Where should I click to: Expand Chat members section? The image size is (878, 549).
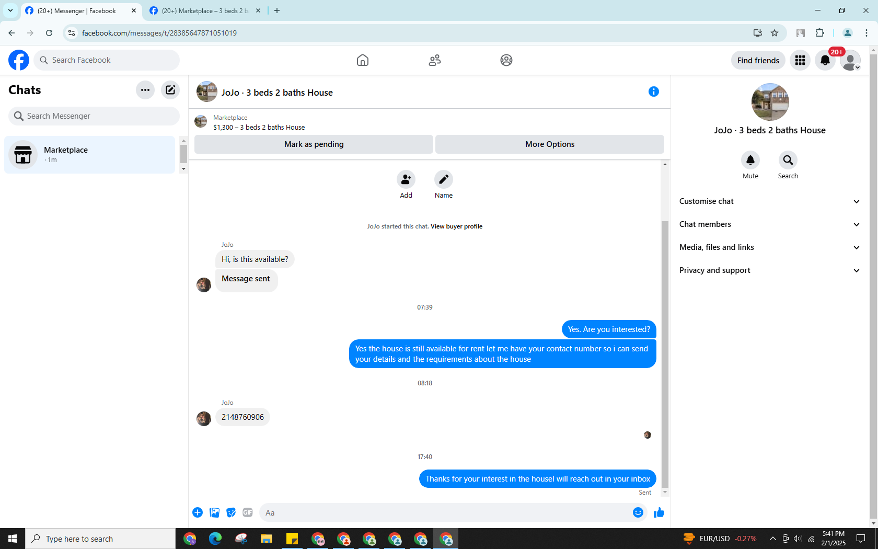tap(770, 224)
